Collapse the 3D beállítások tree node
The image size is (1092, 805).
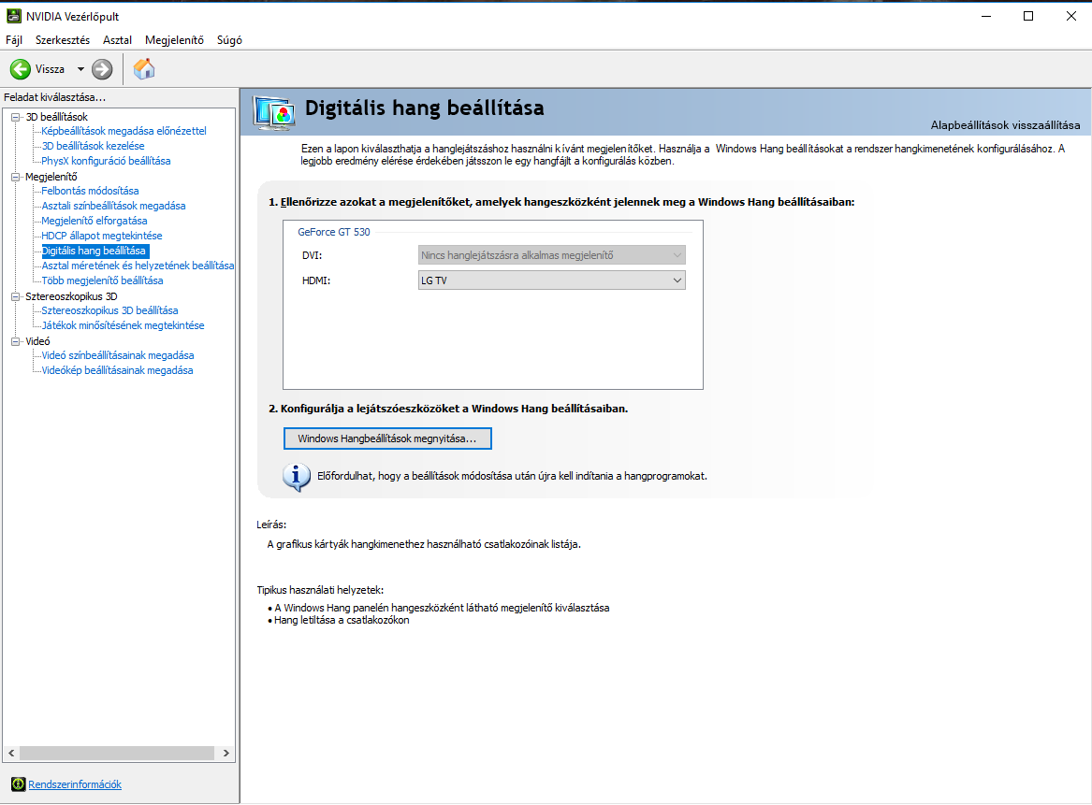pyautogui.click(x=15, y=117)
